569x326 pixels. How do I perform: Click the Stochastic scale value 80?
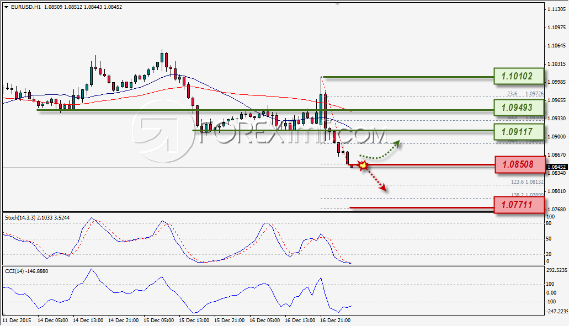[549, 223]
